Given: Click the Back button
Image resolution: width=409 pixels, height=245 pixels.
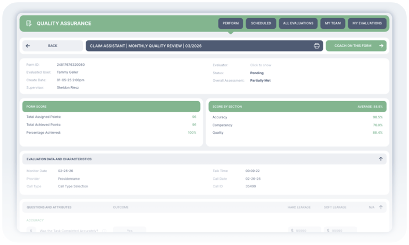Looking at the screenshot, I should click(x=53, y=46).
